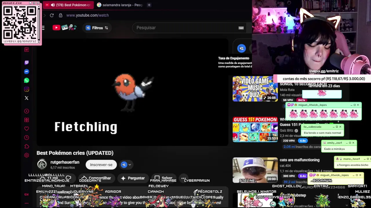Open new browser tab with plus
Screen dimensions: 371x208
point(149,5)
